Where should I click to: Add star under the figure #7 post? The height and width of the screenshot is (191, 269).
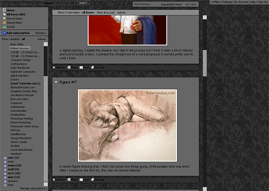coord(59,180)
